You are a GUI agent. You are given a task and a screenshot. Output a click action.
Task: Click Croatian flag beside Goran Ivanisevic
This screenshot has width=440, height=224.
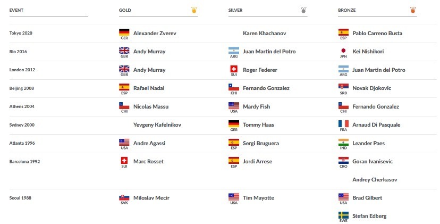click(343, 161)
